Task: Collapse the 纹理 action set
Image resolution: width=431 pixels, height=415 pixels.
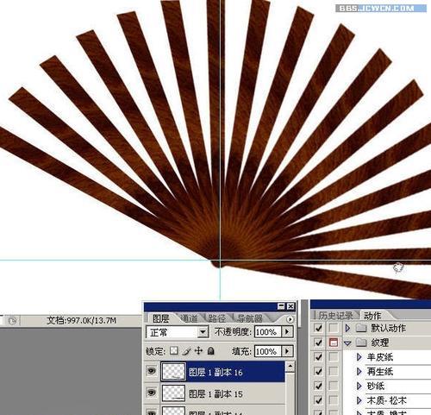Action: click(x=347, y=343)
